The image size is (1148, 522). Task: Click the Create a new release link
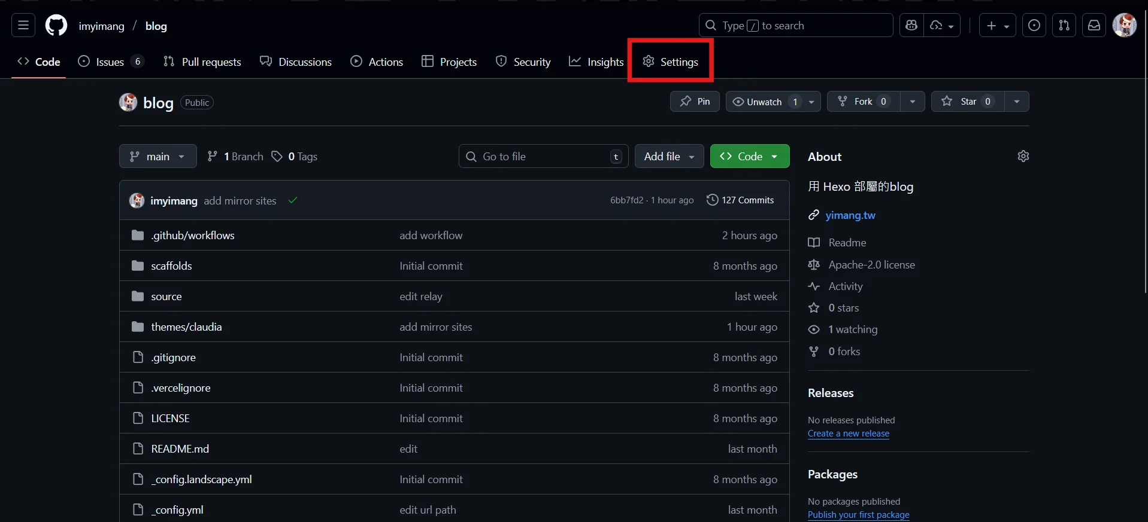click(848, 434)
